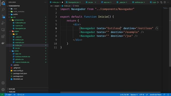
Task: Click the main branch indicator
Action: tap(9, 95)
